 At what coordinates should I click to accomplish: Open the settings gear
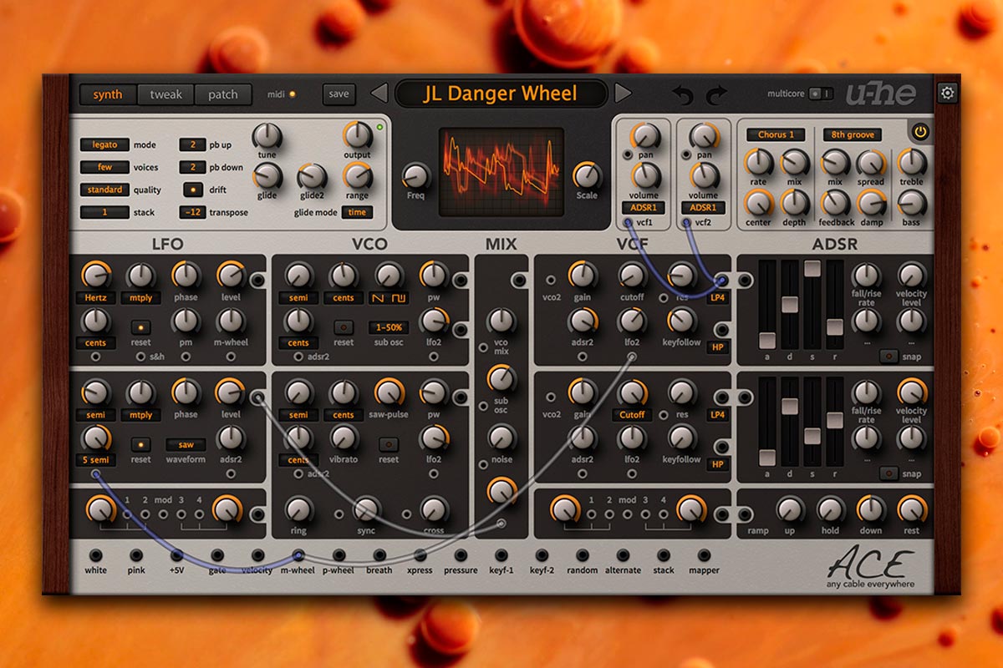(947, 93)
